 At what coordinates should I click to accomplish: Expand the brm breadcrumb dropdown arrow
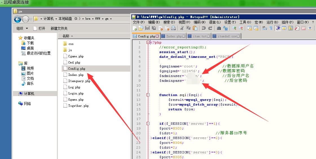[92, 19]
